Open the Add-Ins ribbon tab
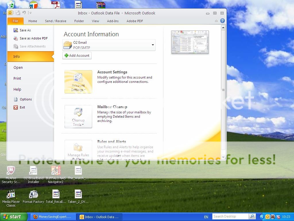The width and height of the screenshot is (294, 221). (x=113, y=21)
